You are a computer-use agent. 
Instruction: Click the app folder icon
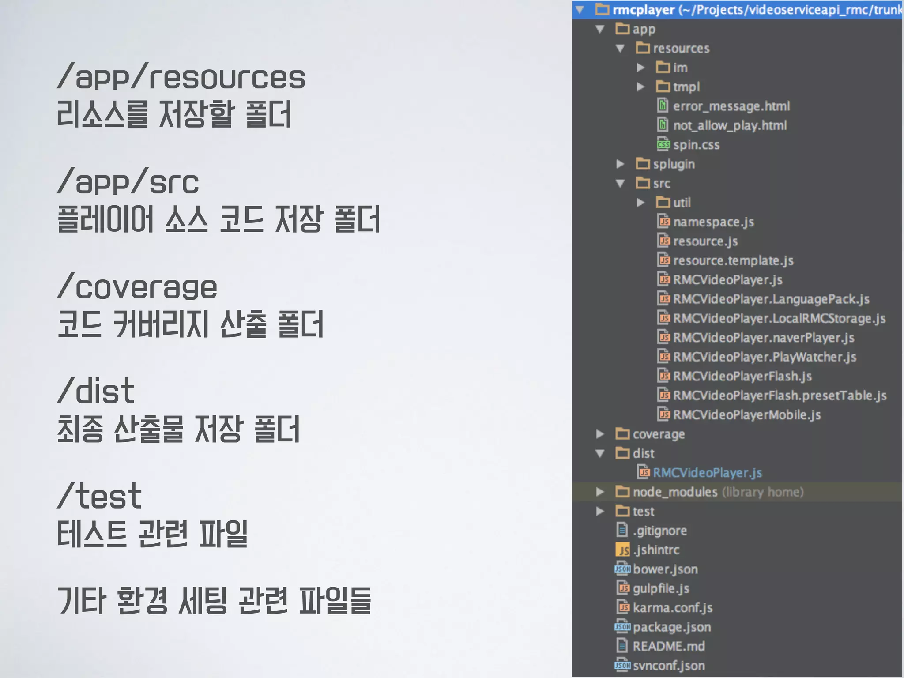click(x=622, y=29)
